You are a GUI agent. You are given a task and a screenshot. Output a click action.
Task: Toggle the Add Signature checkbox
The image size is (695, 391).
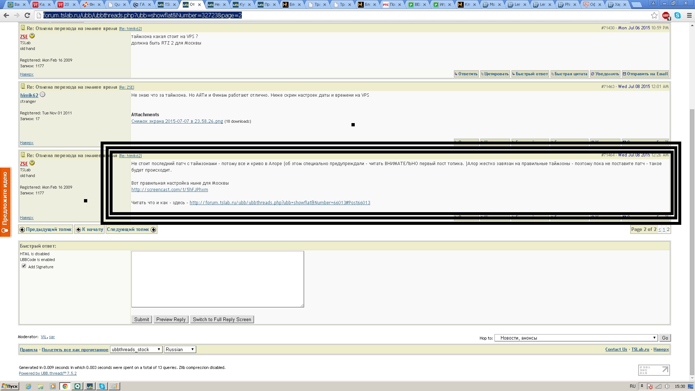coord(24,266)
